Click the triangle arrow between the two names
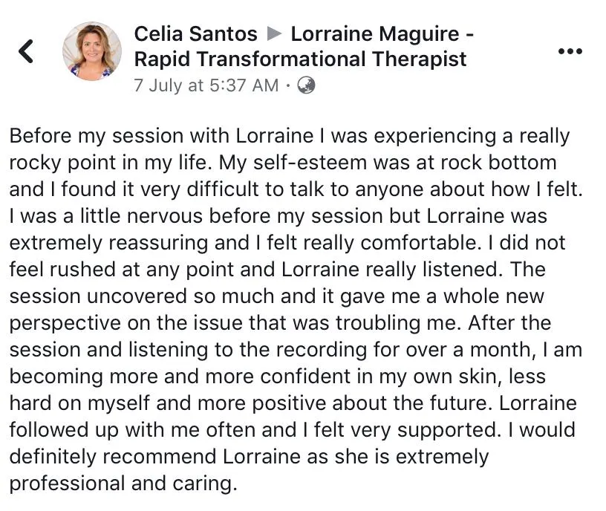Image resolution: width=606 pixels, height=511 pixels. point(274,34)
